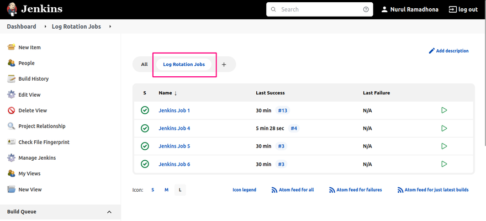Click the log out arrow icon

click(452, 9)
